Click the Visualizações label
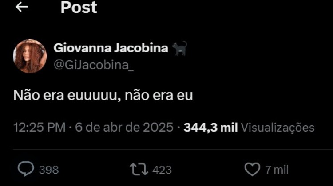 tap(277, 128)
